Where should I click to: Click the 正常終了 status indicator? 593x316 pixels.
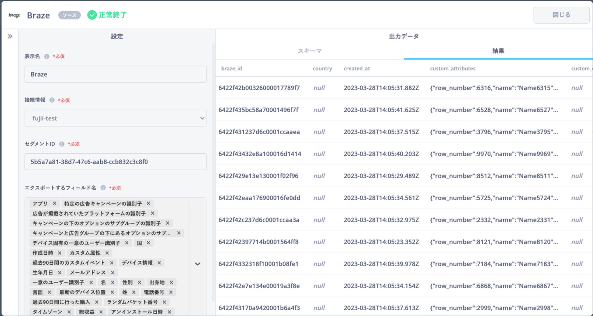(x=107, y=15)
